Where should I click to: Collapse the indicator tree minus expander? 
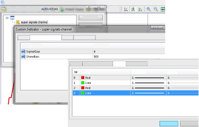(x=7, y=18)
